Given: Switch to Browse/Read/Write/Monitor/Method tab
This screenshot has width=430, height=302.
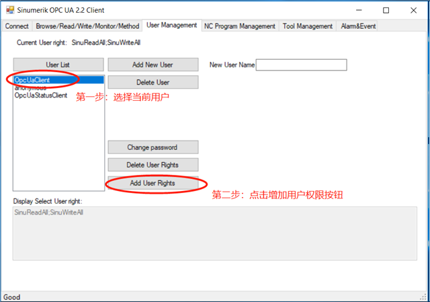Looking at the screenshot, I should (87, 26).
